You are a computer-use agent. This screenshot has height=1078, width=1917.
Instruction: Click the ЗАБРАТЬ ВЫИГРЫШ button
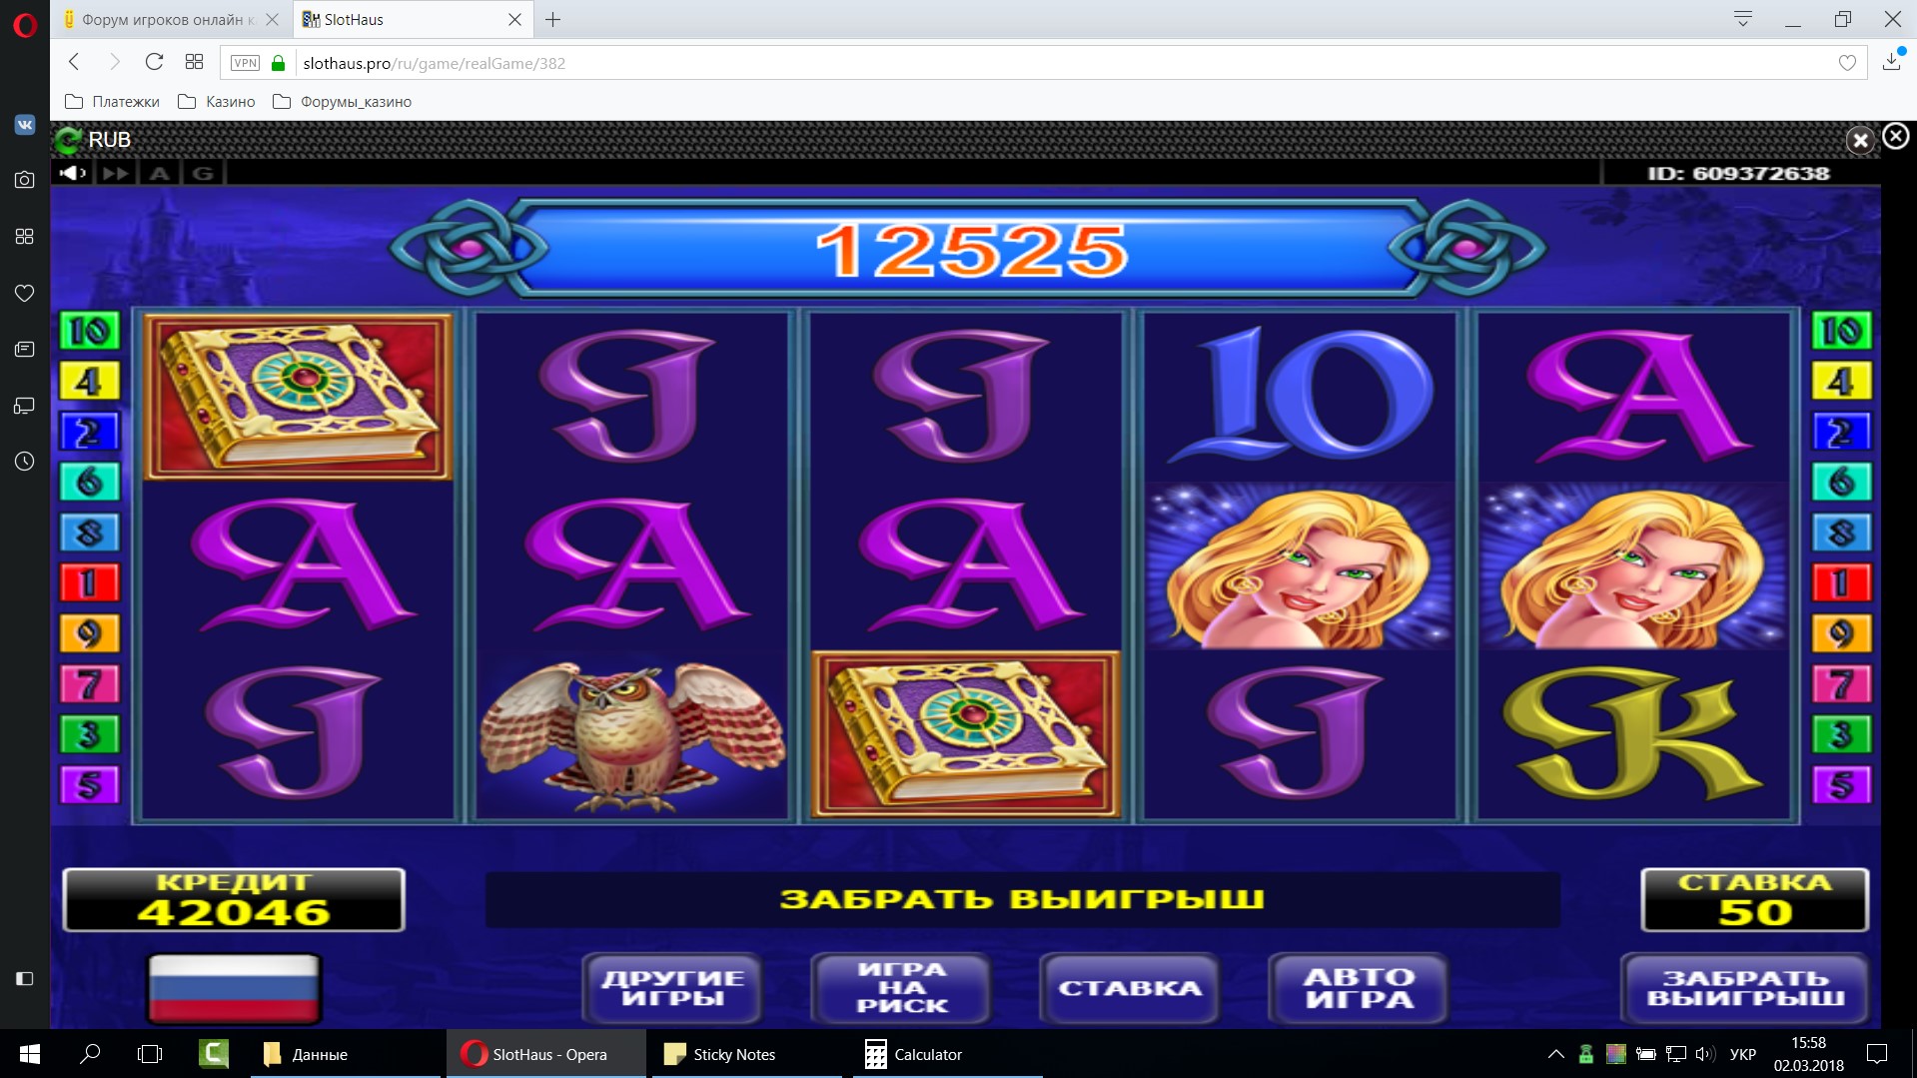(x=1744, y=988)
